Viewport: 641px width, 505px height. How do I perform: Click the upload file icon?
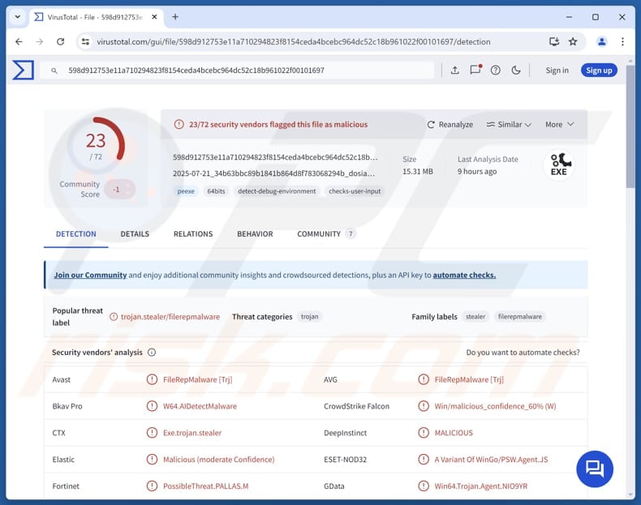[x=455, y=71]
